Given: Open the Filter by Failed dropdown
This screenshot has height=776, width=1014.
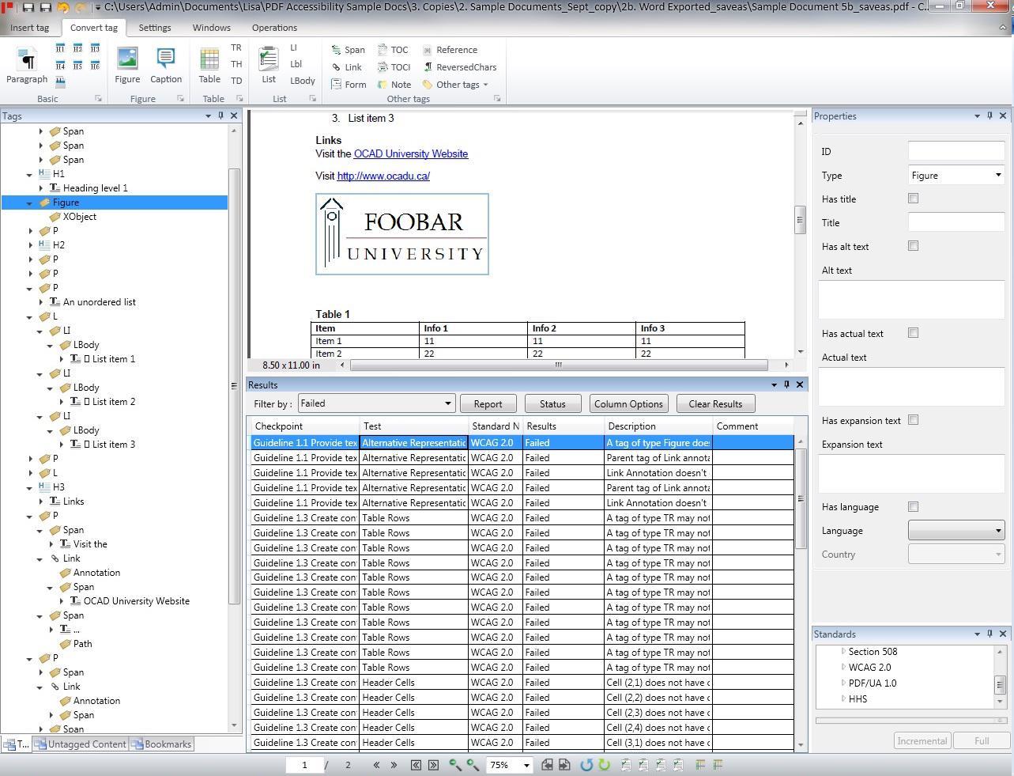Looking at the screenshot, I should (375, 403).
